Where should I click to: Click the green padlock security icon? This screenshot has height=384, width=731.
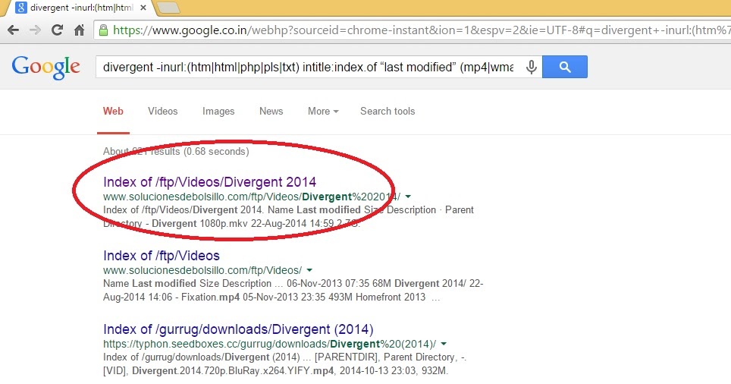click(x=103, y=30)
